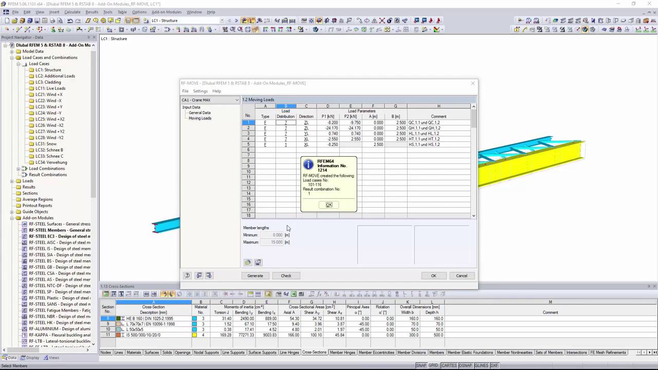
Task: Expand the Load Combinations tree node
Action: click(18, 169)
